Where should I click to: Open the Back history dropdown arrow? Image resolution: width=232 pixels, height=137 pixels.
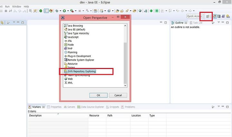pyautogui.click(x=186, y=11)
